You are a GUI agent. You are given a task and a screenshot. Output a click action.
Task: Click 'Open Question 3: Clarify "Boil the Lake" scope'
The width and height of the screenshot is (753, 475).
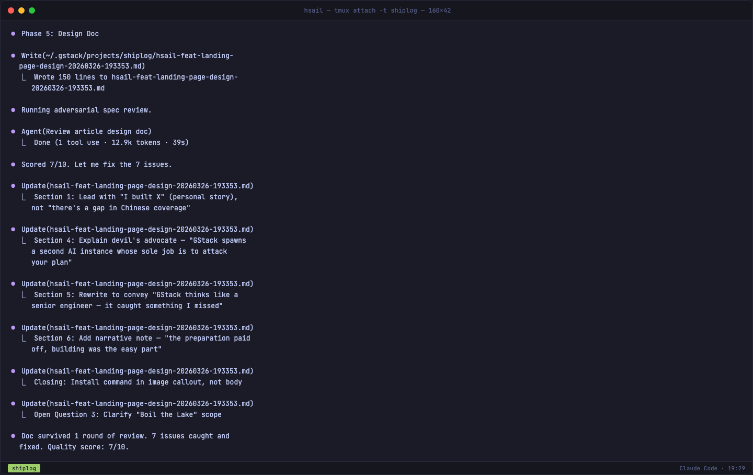click(x=128, y=414)
